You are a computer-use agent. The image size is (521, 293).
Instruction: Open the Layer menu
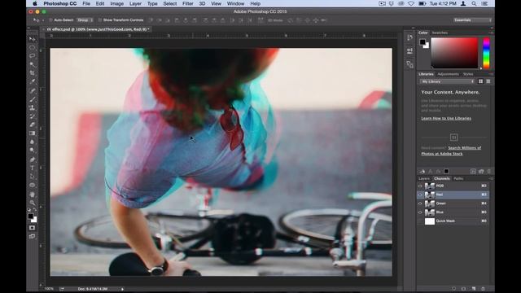coord(135,3)
